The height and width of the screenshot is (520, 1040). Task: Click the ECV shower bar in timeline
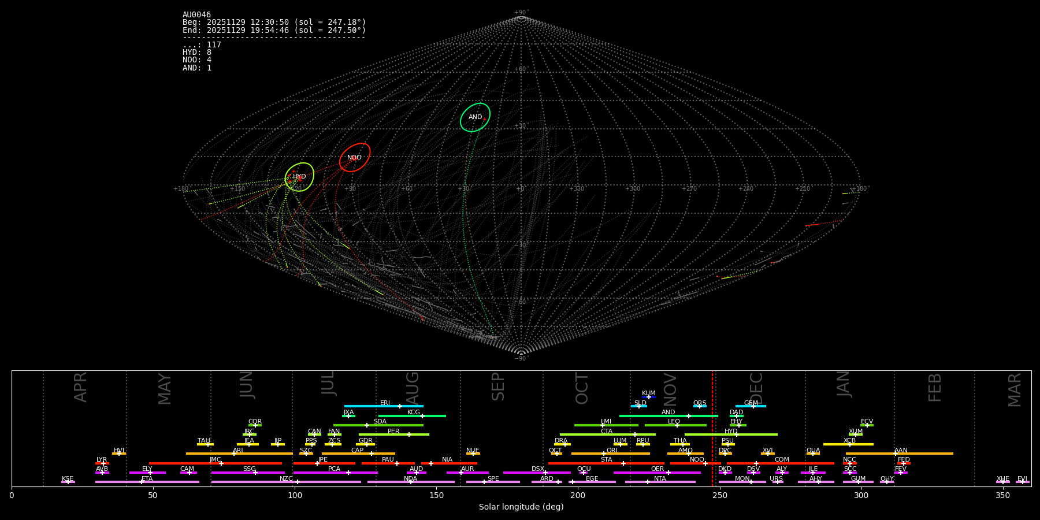tap(867, 425)
